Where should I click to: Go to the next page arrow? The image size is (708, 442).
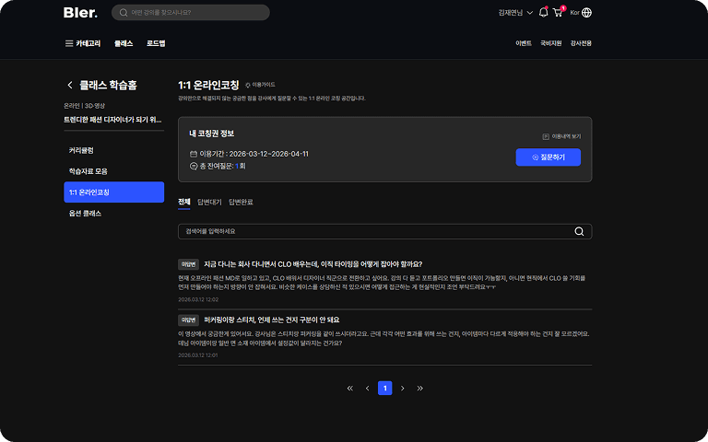[x=402, y=388]
